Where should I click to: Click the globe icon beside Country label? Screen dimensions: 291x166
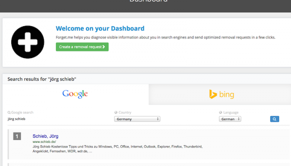pos(116,112)
